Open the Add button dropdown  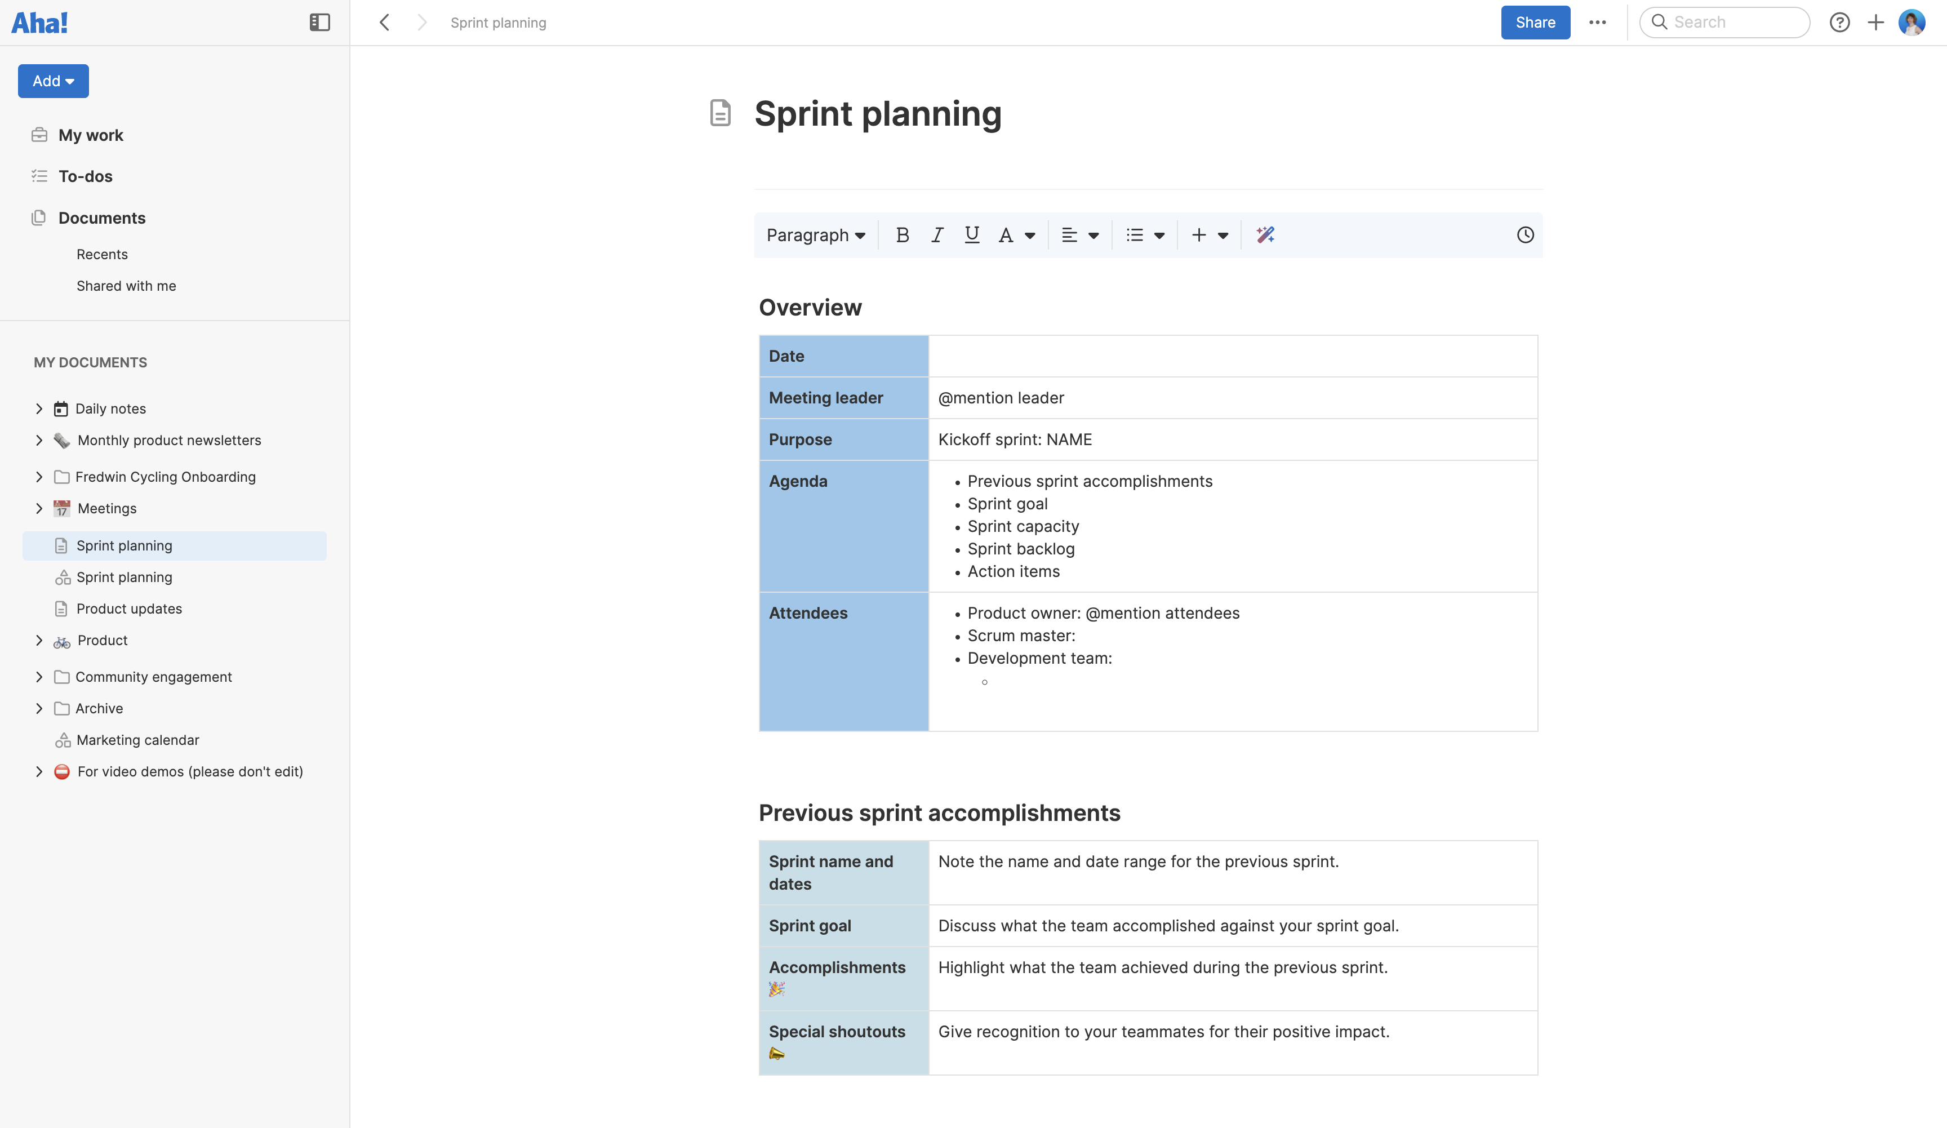point(52,81)
